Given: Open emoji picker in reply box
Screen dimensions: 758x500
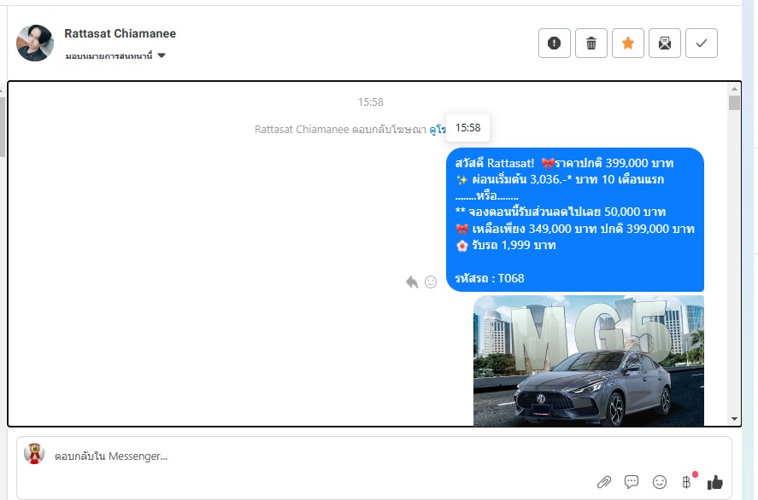Looking at the screenshot, I should click(660, 482).
